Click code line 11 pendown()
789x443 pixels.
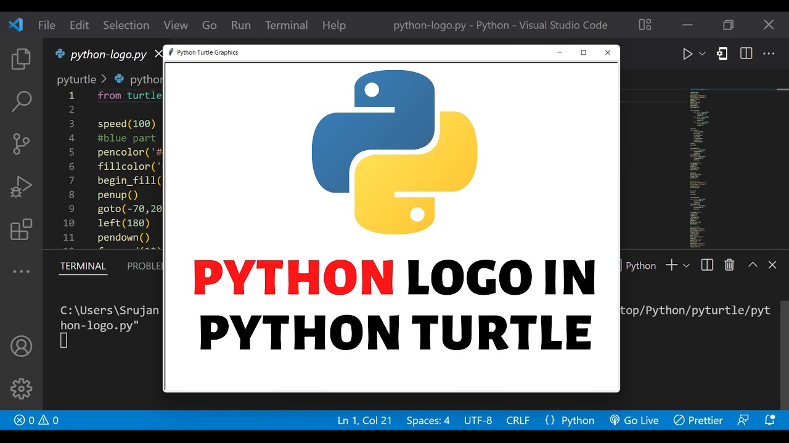click(123, 237)
